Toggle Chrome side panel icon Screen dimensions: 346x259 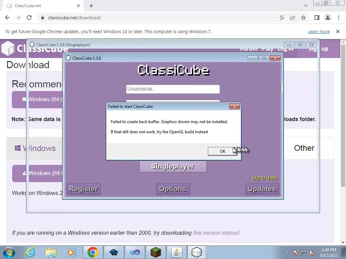coord(317,18)
